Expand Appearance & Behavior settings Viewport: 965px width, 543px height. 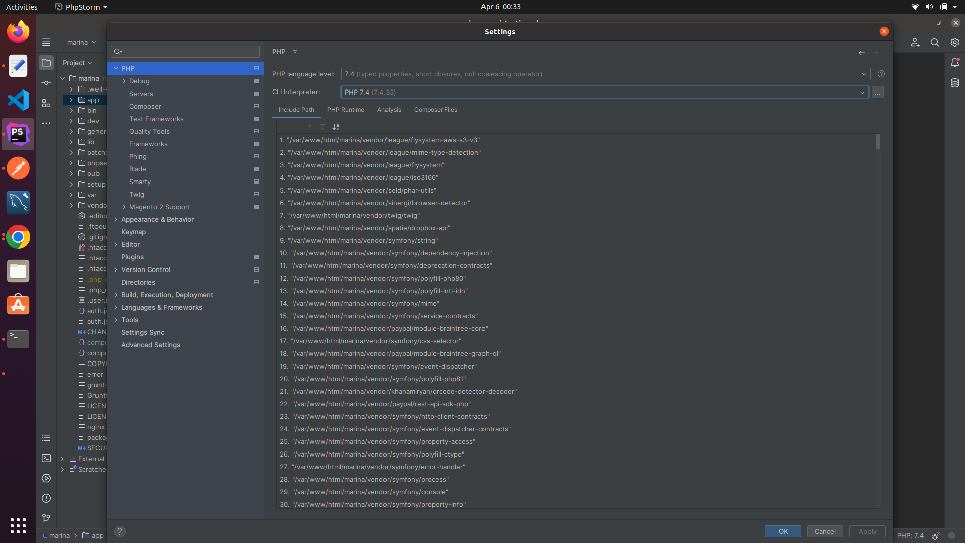tap(116, 220)
